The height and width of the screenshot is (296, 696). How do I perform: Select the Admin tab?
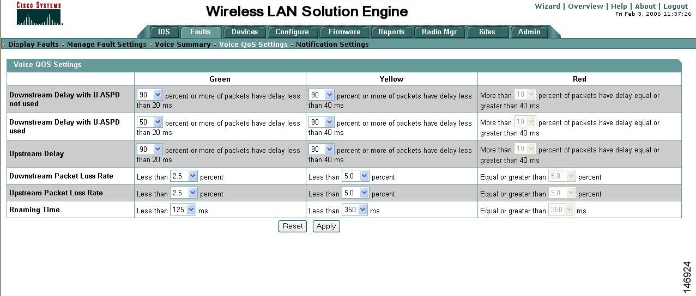click(x=529, y=32)
